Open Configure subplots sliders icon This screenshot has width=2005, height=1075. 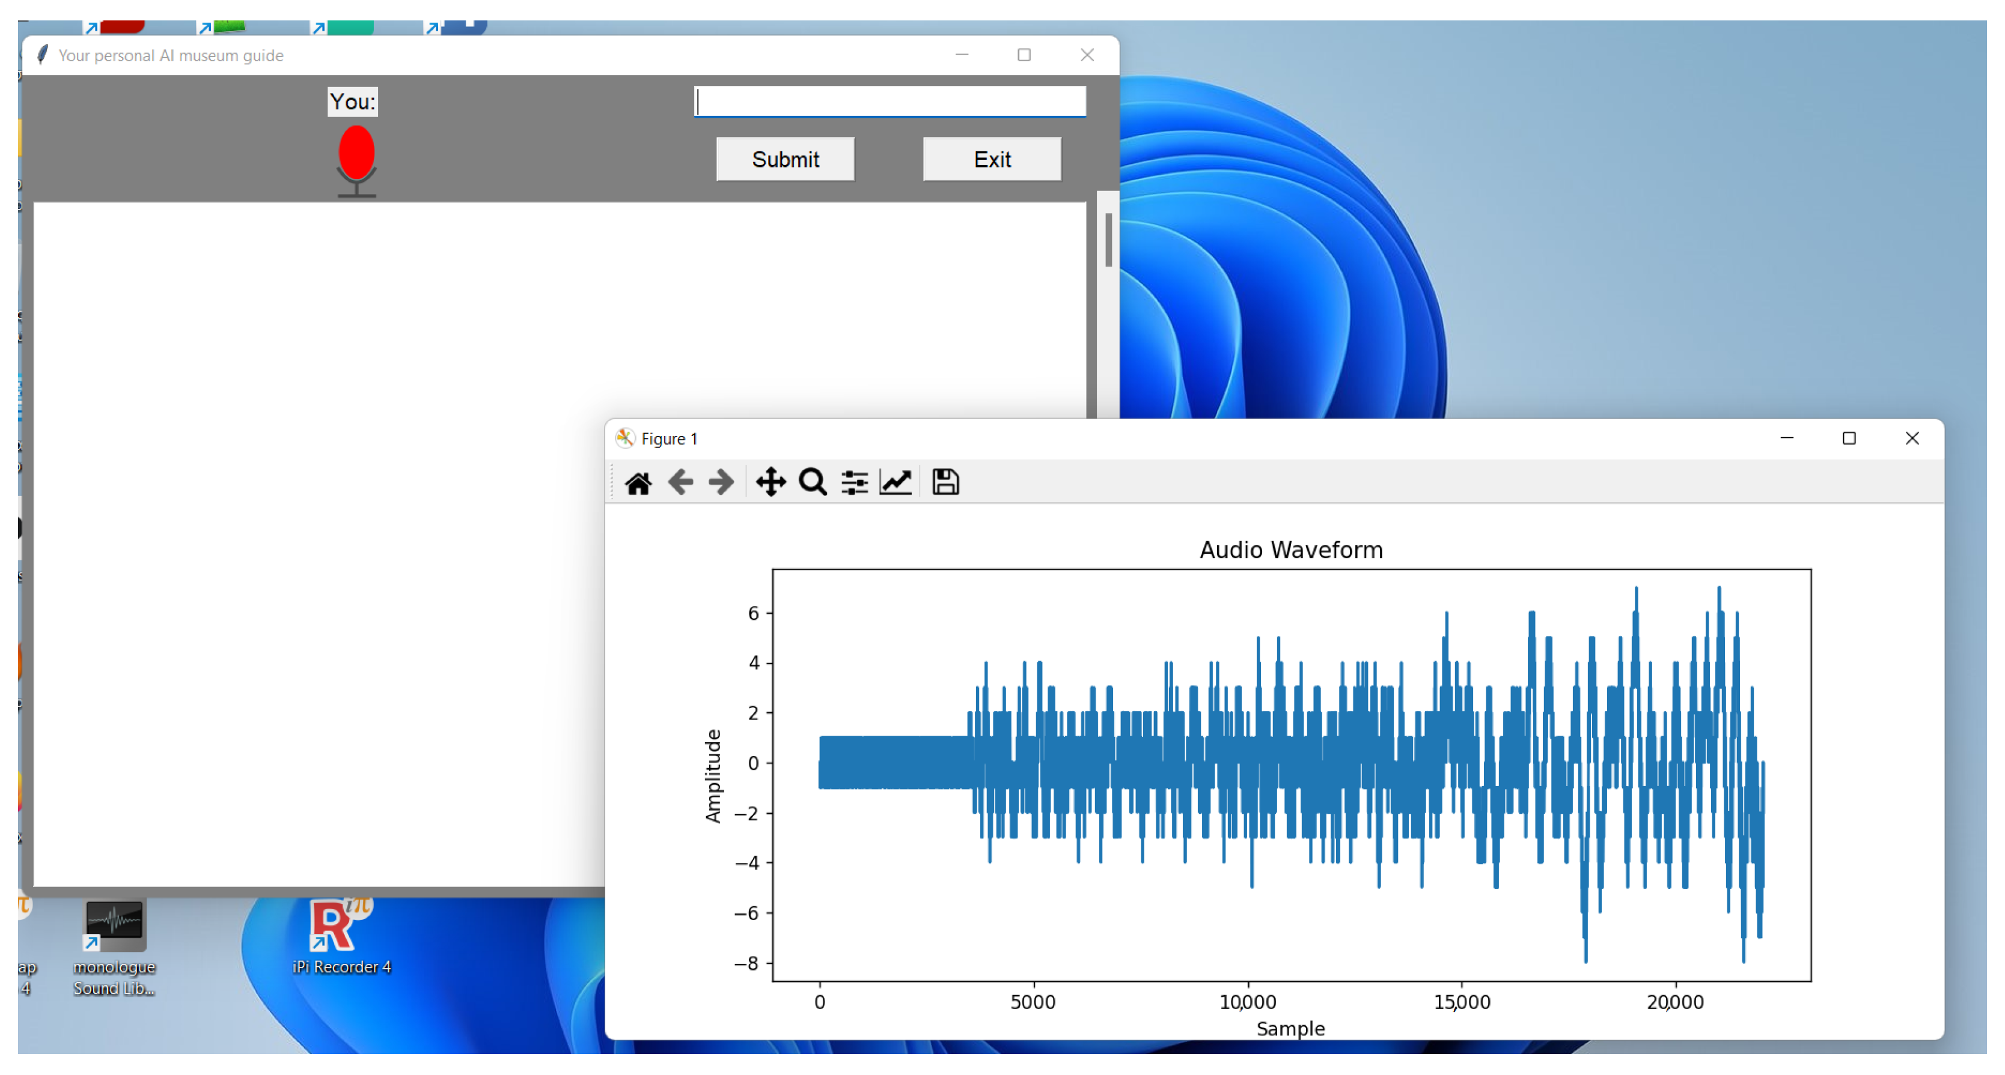tap(855, 482)
